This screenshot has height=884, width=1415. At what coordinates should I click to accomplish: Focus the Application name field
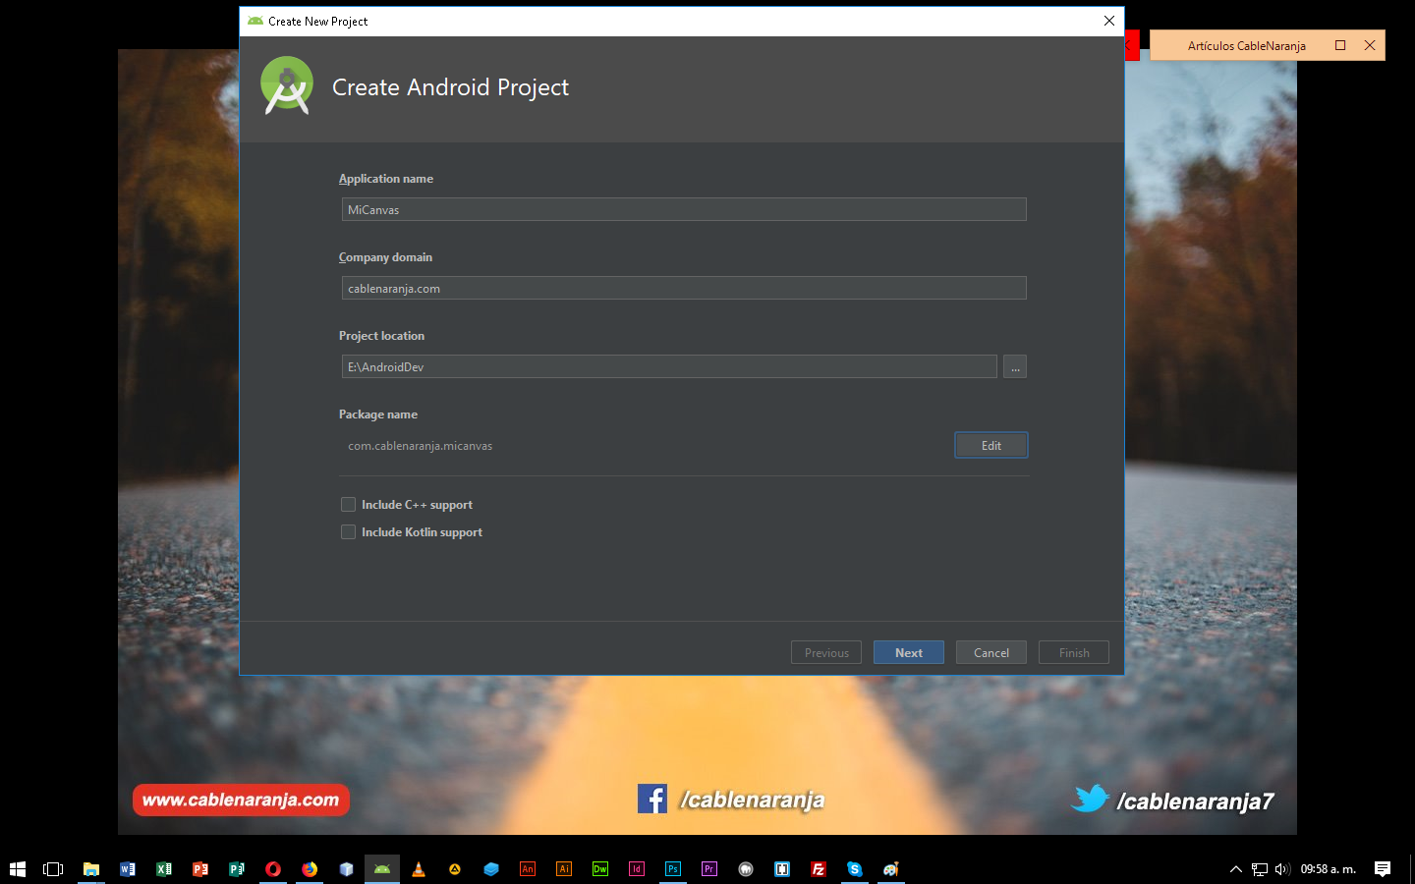pos(684,210)
